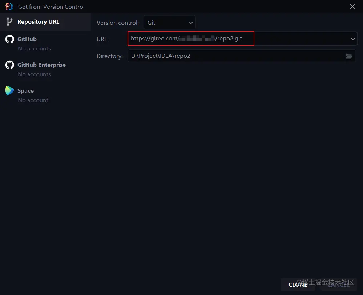Click the Cancel button
The height and width of the screenshot is (295, 363).
338,284
